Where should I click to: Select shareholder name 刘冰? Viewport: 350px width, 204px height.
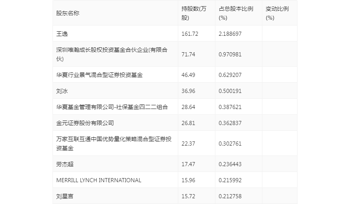(x=62, y=91)
